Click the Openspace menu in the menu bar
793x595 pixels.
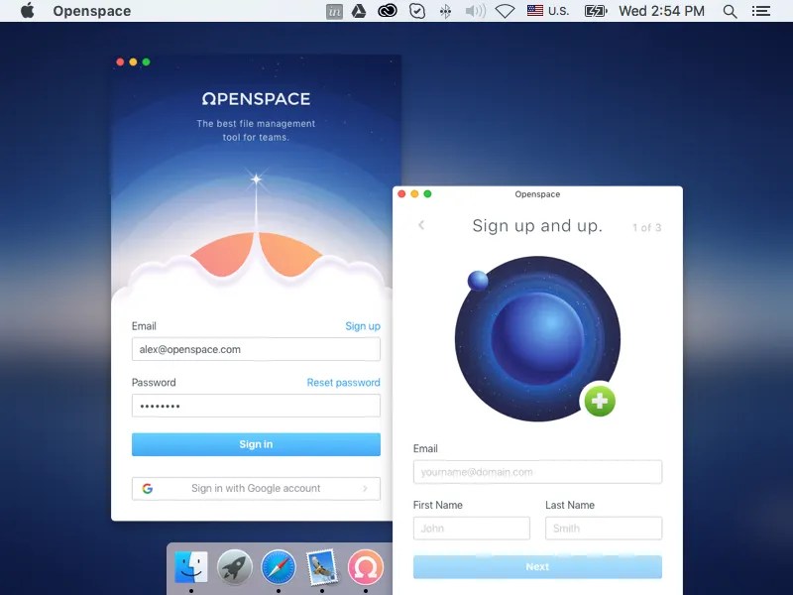point(92,11)
